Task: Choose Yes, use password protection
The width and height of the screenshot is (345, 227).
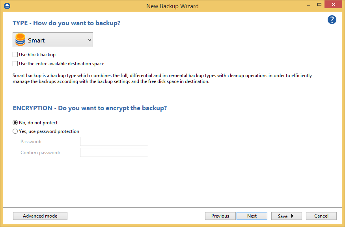Action: [x=15, y=131]
